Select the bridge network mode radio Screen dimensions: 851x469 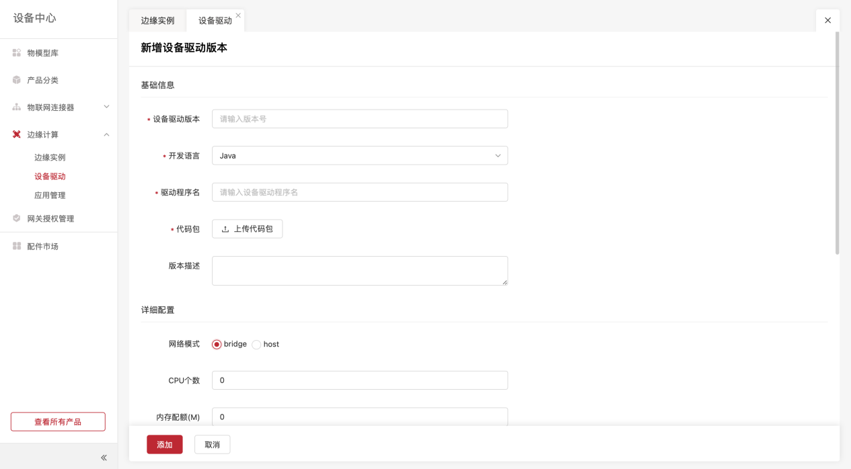[x=217, y=345]
